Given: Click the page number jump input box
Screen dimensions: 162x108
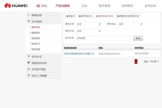Looking at the screenshot, I should tap(140, 62).
